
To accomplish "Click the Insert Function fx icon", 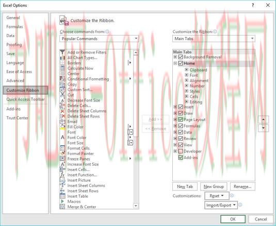I will 62,175.
